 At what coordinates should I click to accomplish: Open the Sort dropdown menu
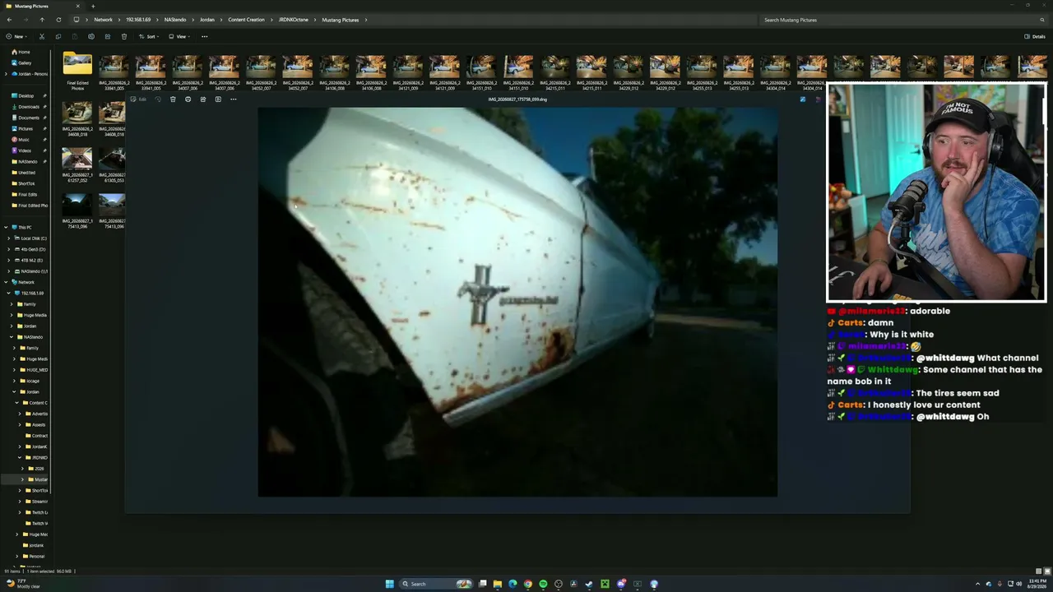[x=149, y=36]
